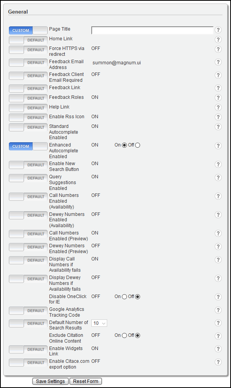The height and width of the screenshot is (388, 231).
Task: Open Default Number of Search Results dropdown
Action: 99,323
